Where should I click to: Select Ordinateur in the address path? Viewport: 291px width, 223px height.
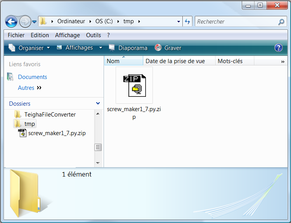point(71,21)
